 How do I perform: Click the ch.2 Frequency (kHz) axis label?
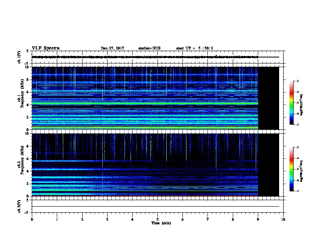point(21,160)
